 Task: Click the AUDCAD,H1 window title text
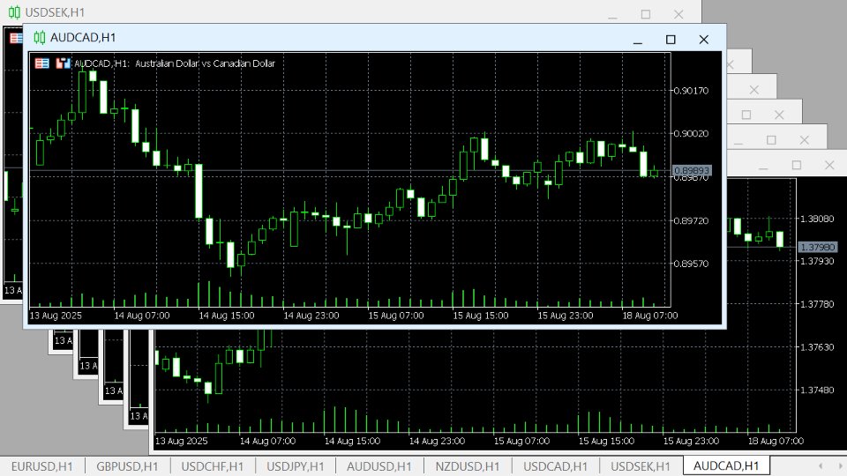pyautogui.click(x=83, y=37)
